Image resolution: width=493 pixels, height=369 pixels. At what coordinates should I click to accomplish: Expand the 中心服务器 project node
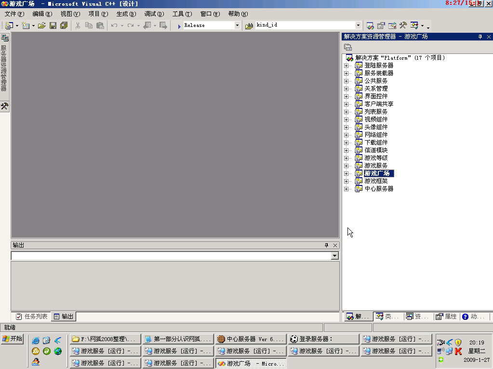346,189
